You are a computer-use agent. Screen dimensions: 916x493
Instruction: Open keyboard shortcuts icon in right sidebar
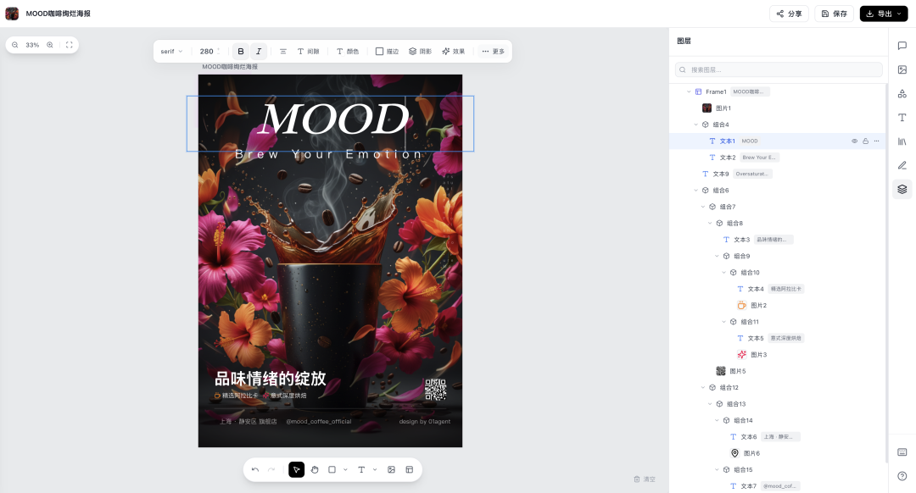(x=902, y=452)
